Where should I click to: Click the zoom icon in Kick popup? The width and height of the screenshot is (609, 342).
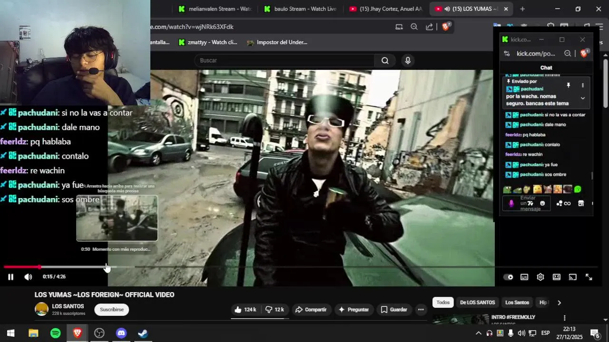point(568,54)
